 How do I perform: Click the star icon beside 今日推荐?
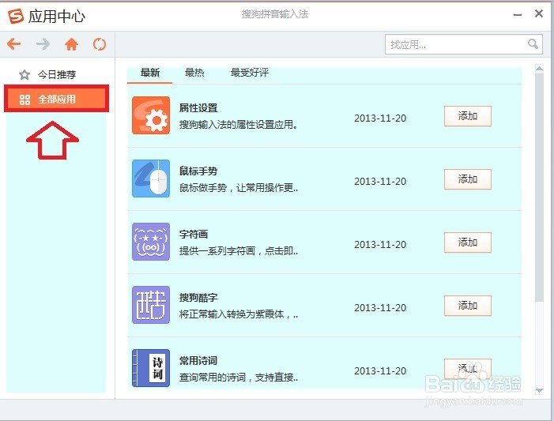point(24,74)
